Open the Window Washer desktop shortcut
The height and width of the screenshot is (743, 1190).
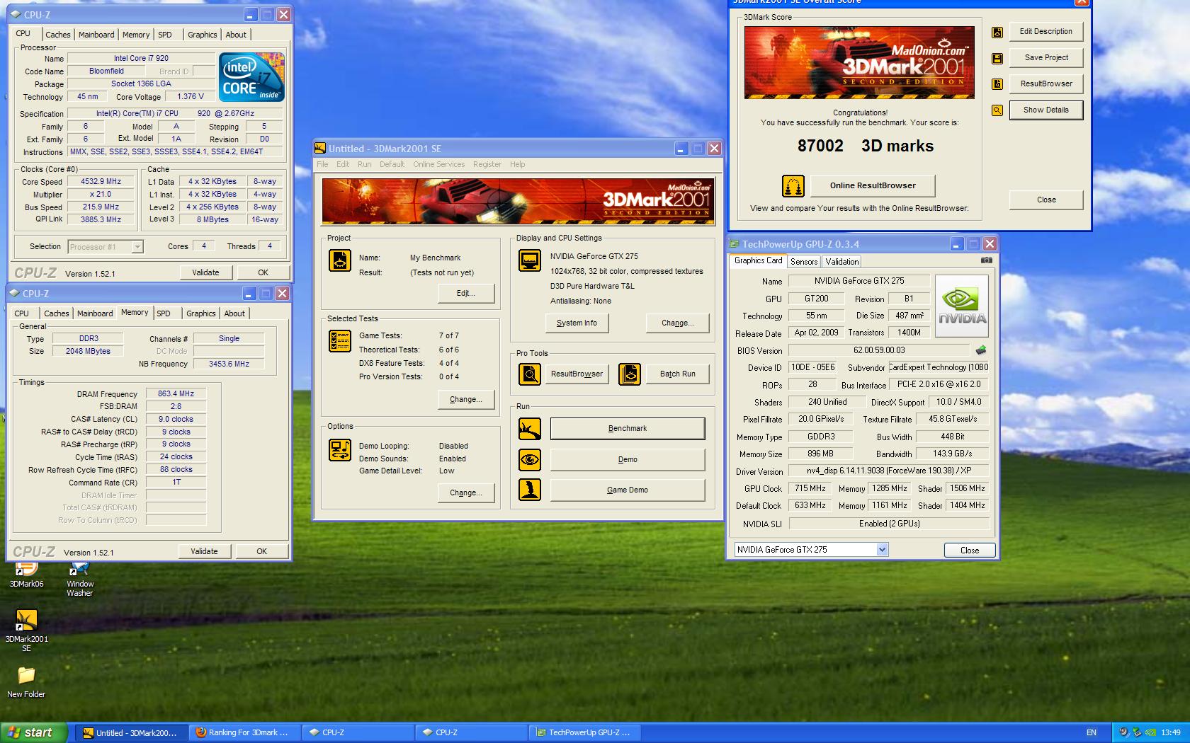(x=80, y=579)
